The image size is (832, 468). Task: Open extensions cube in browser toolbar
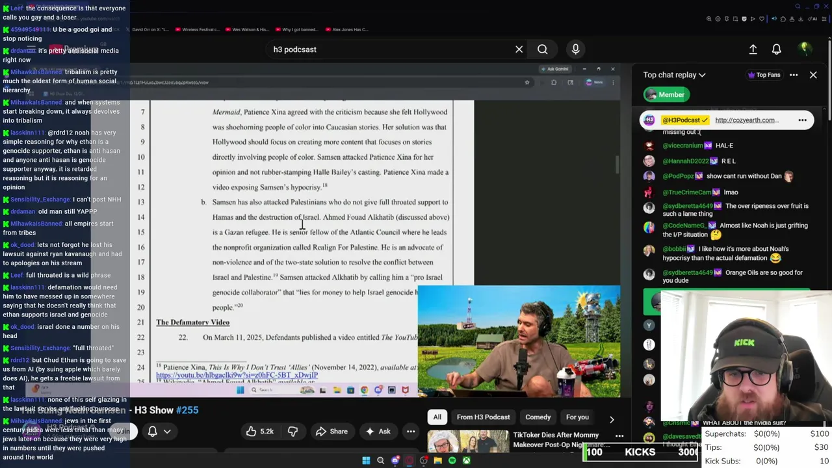[x=783, y=19]
